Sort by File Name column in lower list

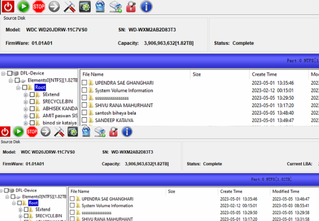(117, 192)
